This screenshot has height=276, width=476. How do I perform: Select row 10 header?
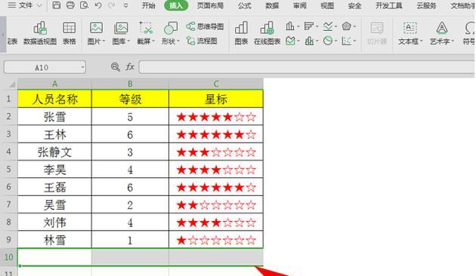[x=9, y=257]
